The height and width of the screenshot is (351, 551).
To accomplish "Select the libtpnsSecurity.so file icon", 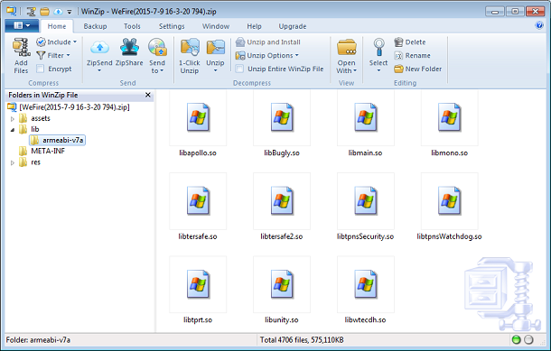I will tap(366, 201).
